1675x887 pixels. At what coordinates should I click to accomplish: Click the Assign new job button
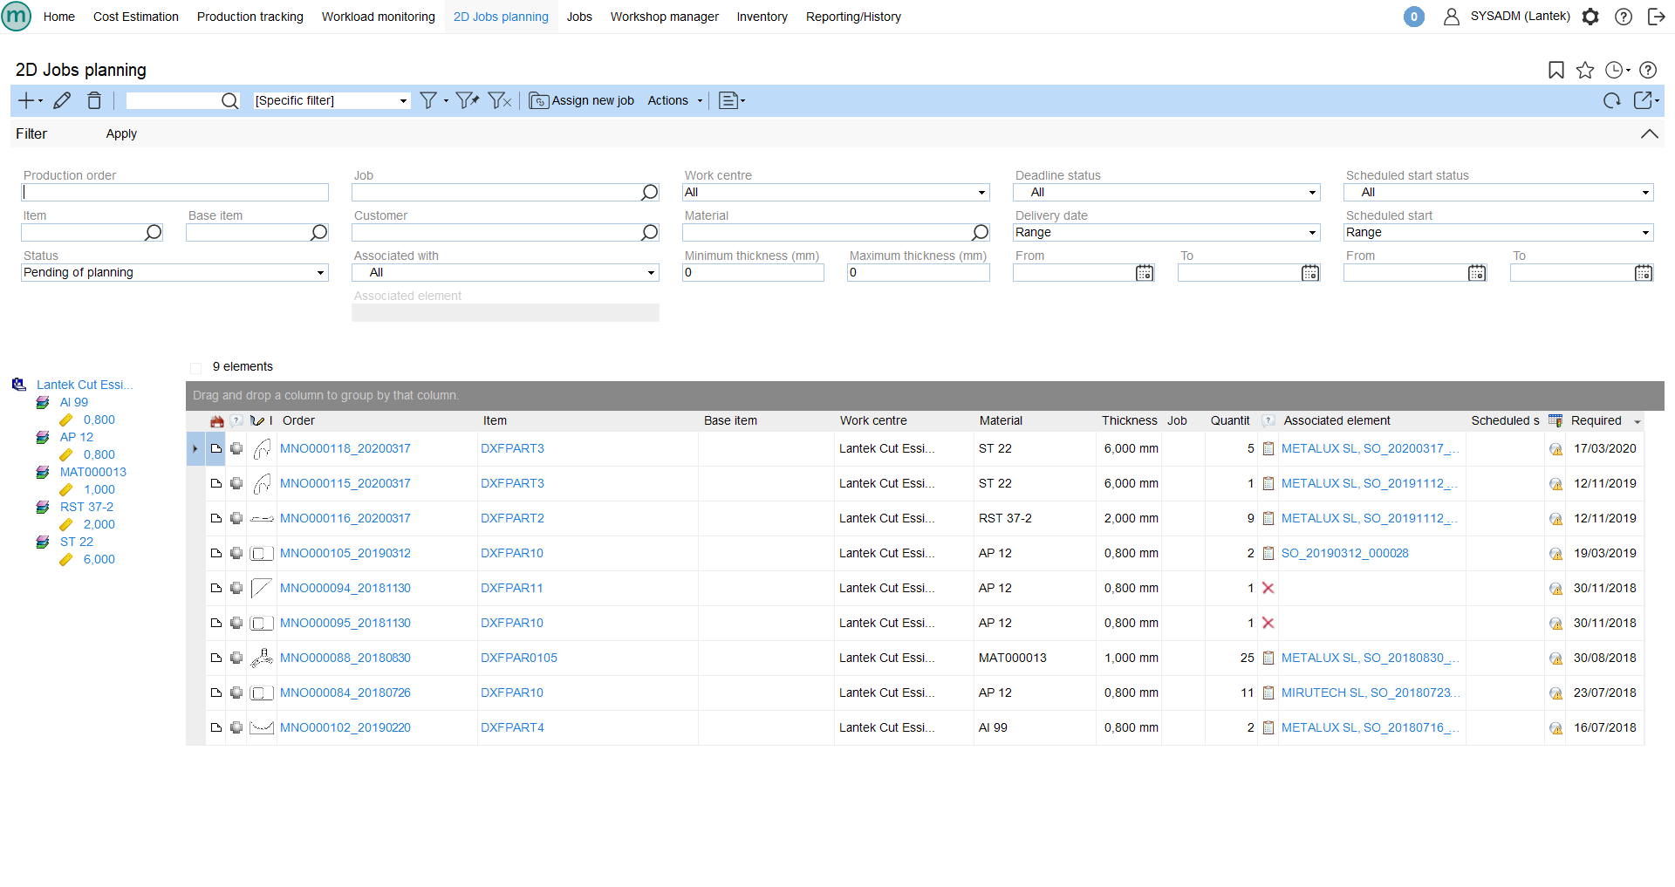(x=582, y=101)
